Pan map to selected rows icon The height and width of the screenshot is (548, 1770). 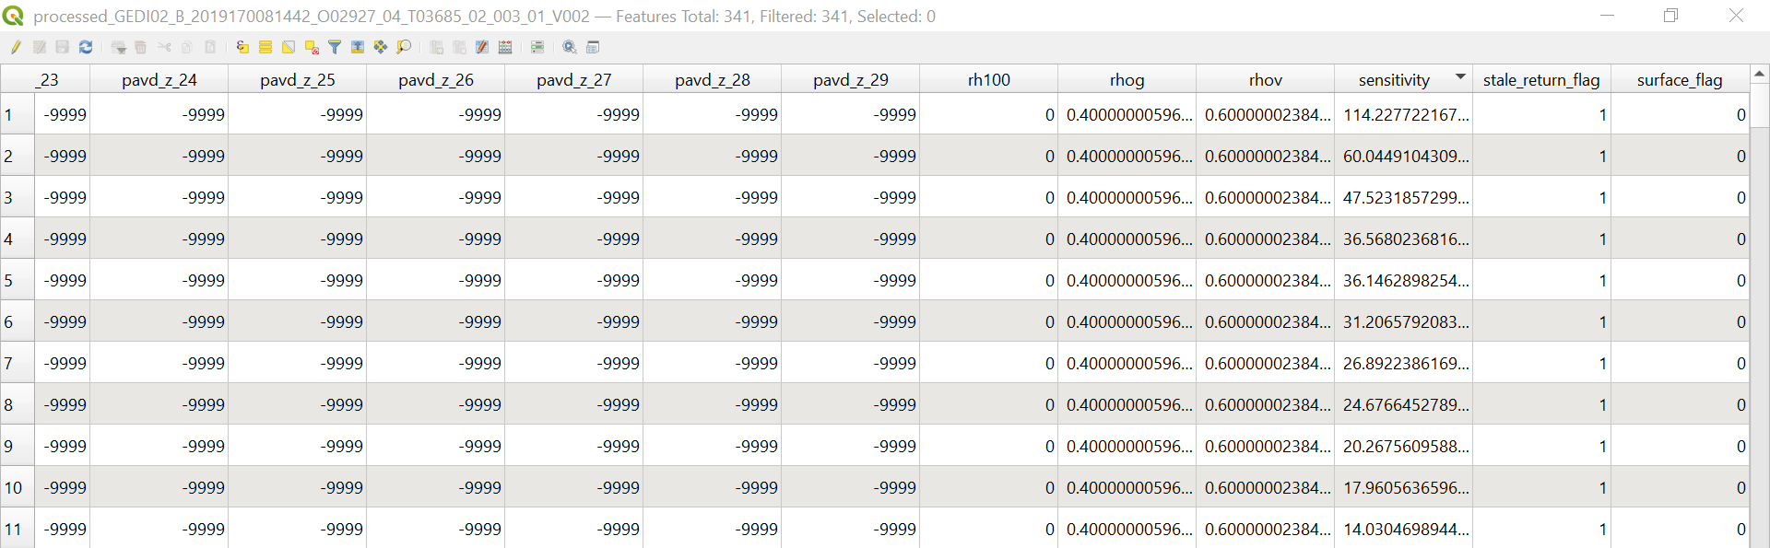click(x=381, y=47)
